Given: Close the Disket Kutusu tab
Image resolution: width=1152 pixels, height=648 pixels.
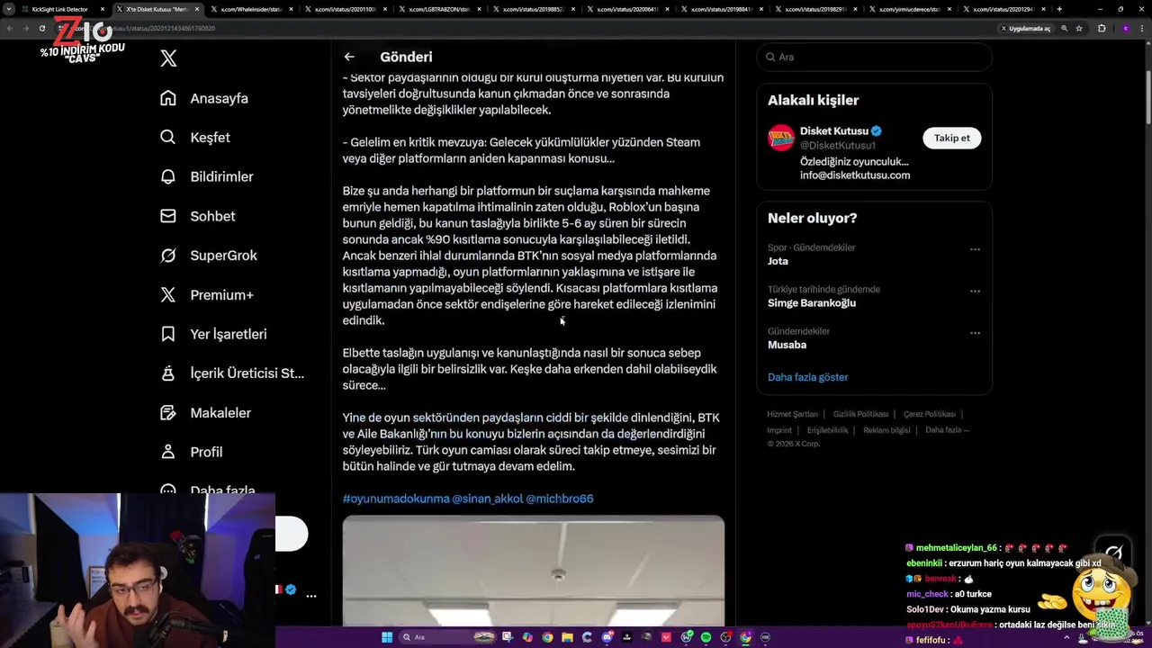Looking at the screenshot, I should click(197, 9).
